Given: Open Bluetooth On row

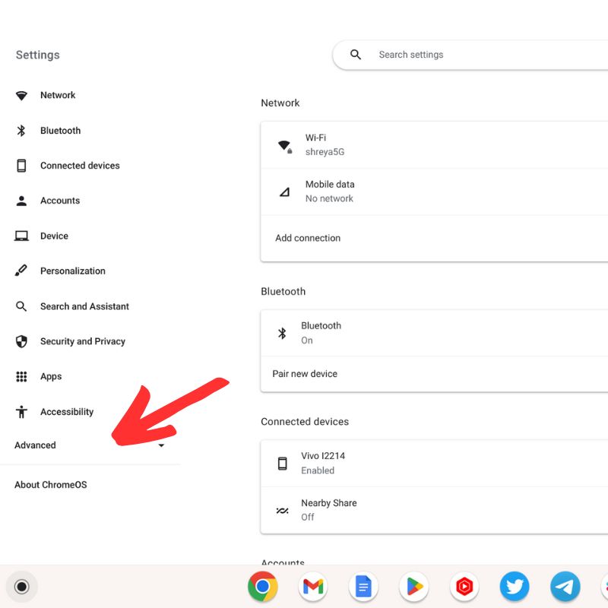Looking at the screenshot, I should click(x=434, y=333).
